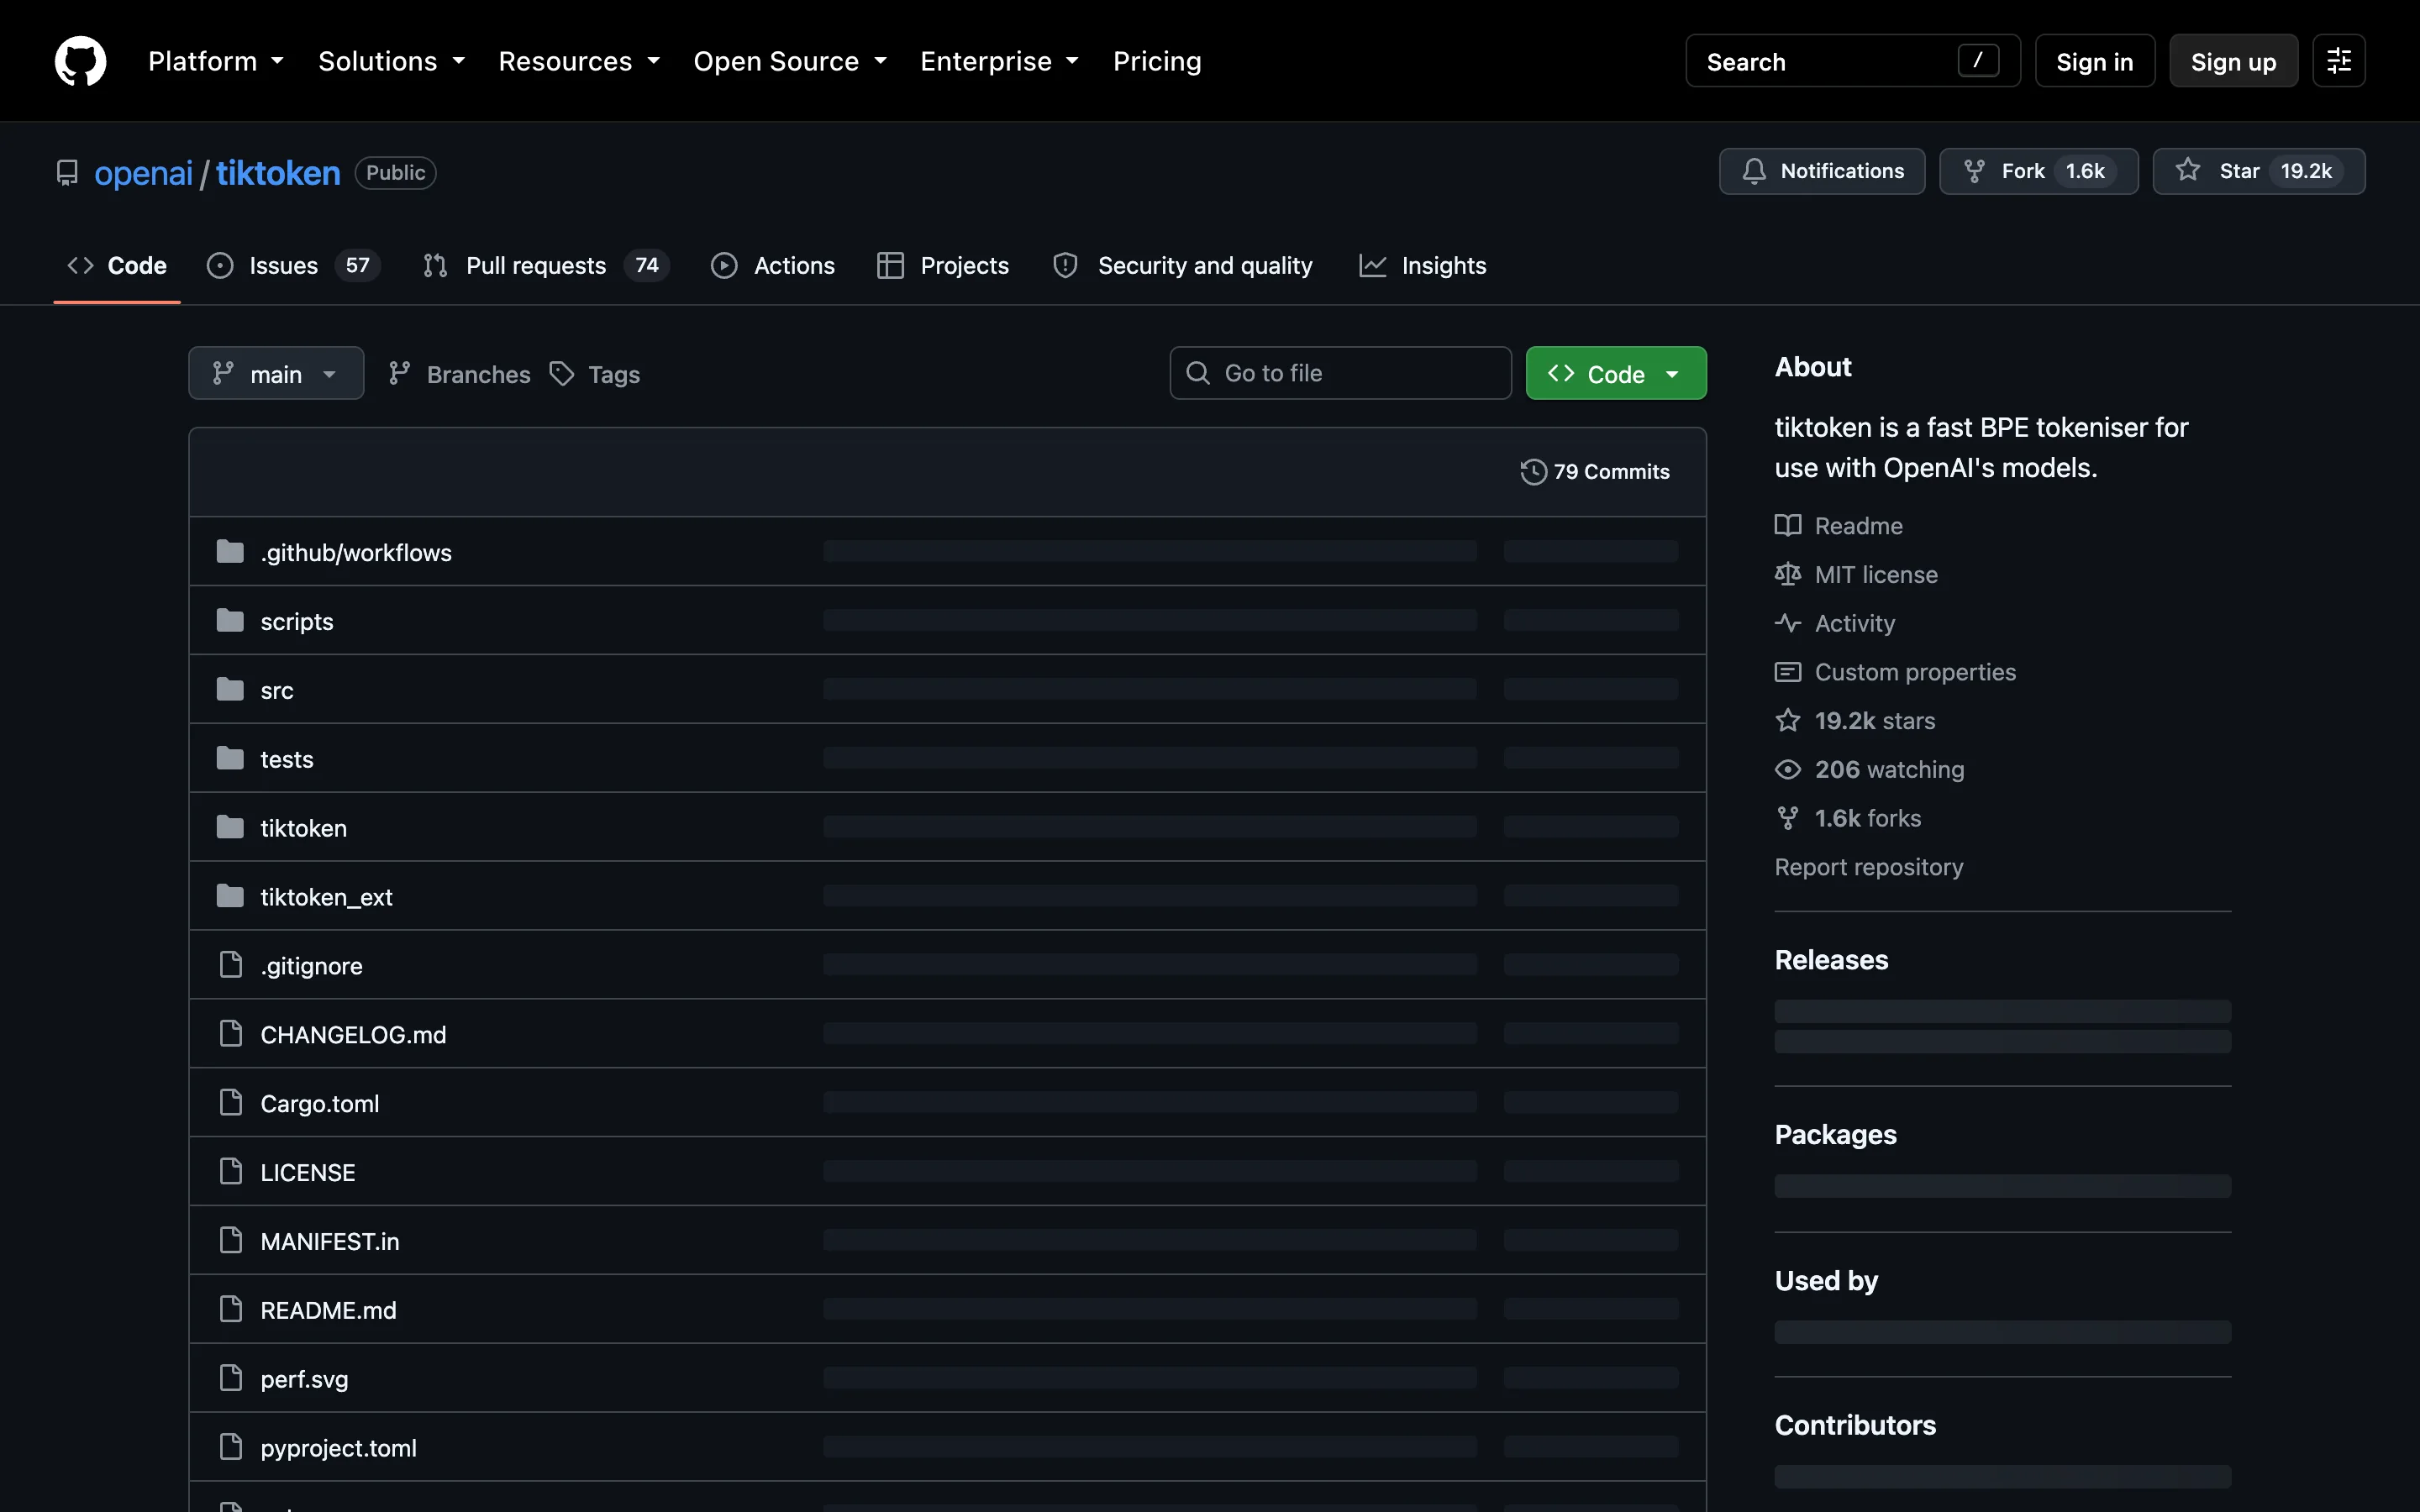The width and height of the screenshot is (2420, 1512).
Task: Open the openai owner link
Action: coord(143,173)
